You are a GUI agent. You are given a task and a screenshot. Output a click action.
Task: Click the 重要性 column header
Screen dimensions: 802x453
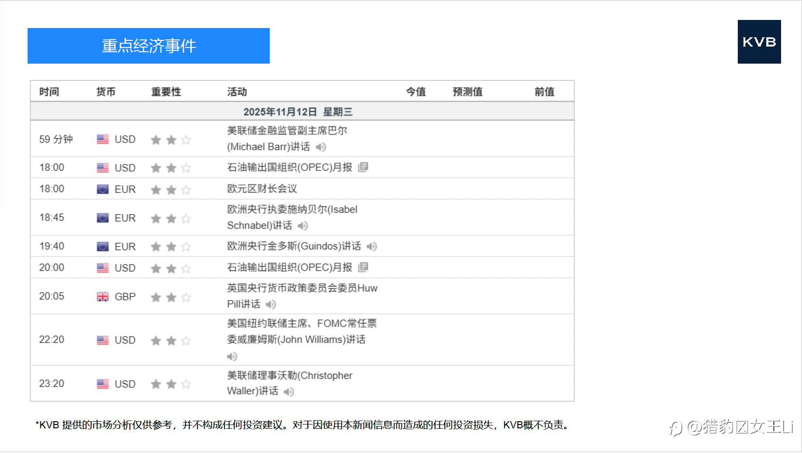coord(166,92)
